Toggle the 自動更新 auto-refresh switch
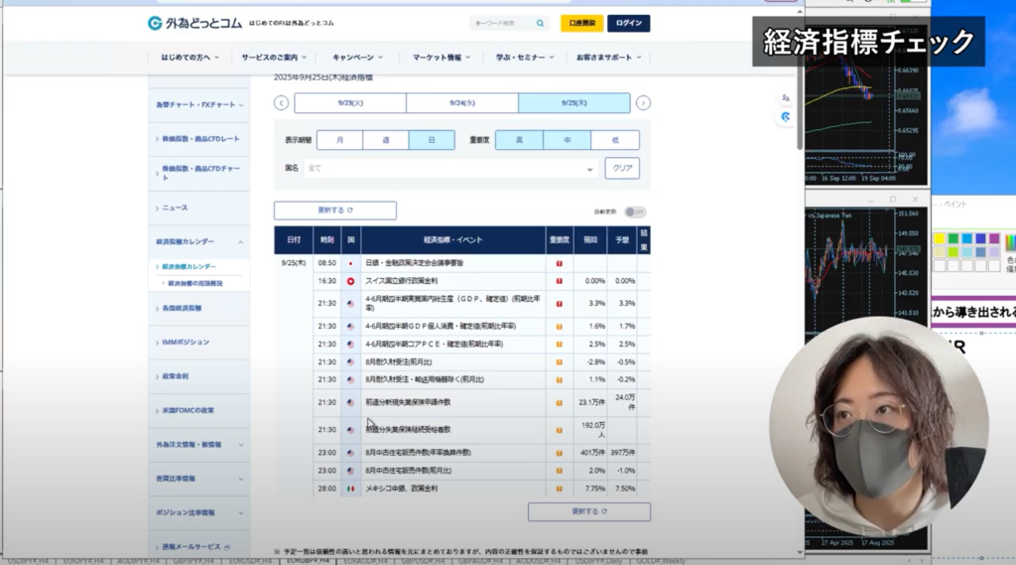 [635, 212]
